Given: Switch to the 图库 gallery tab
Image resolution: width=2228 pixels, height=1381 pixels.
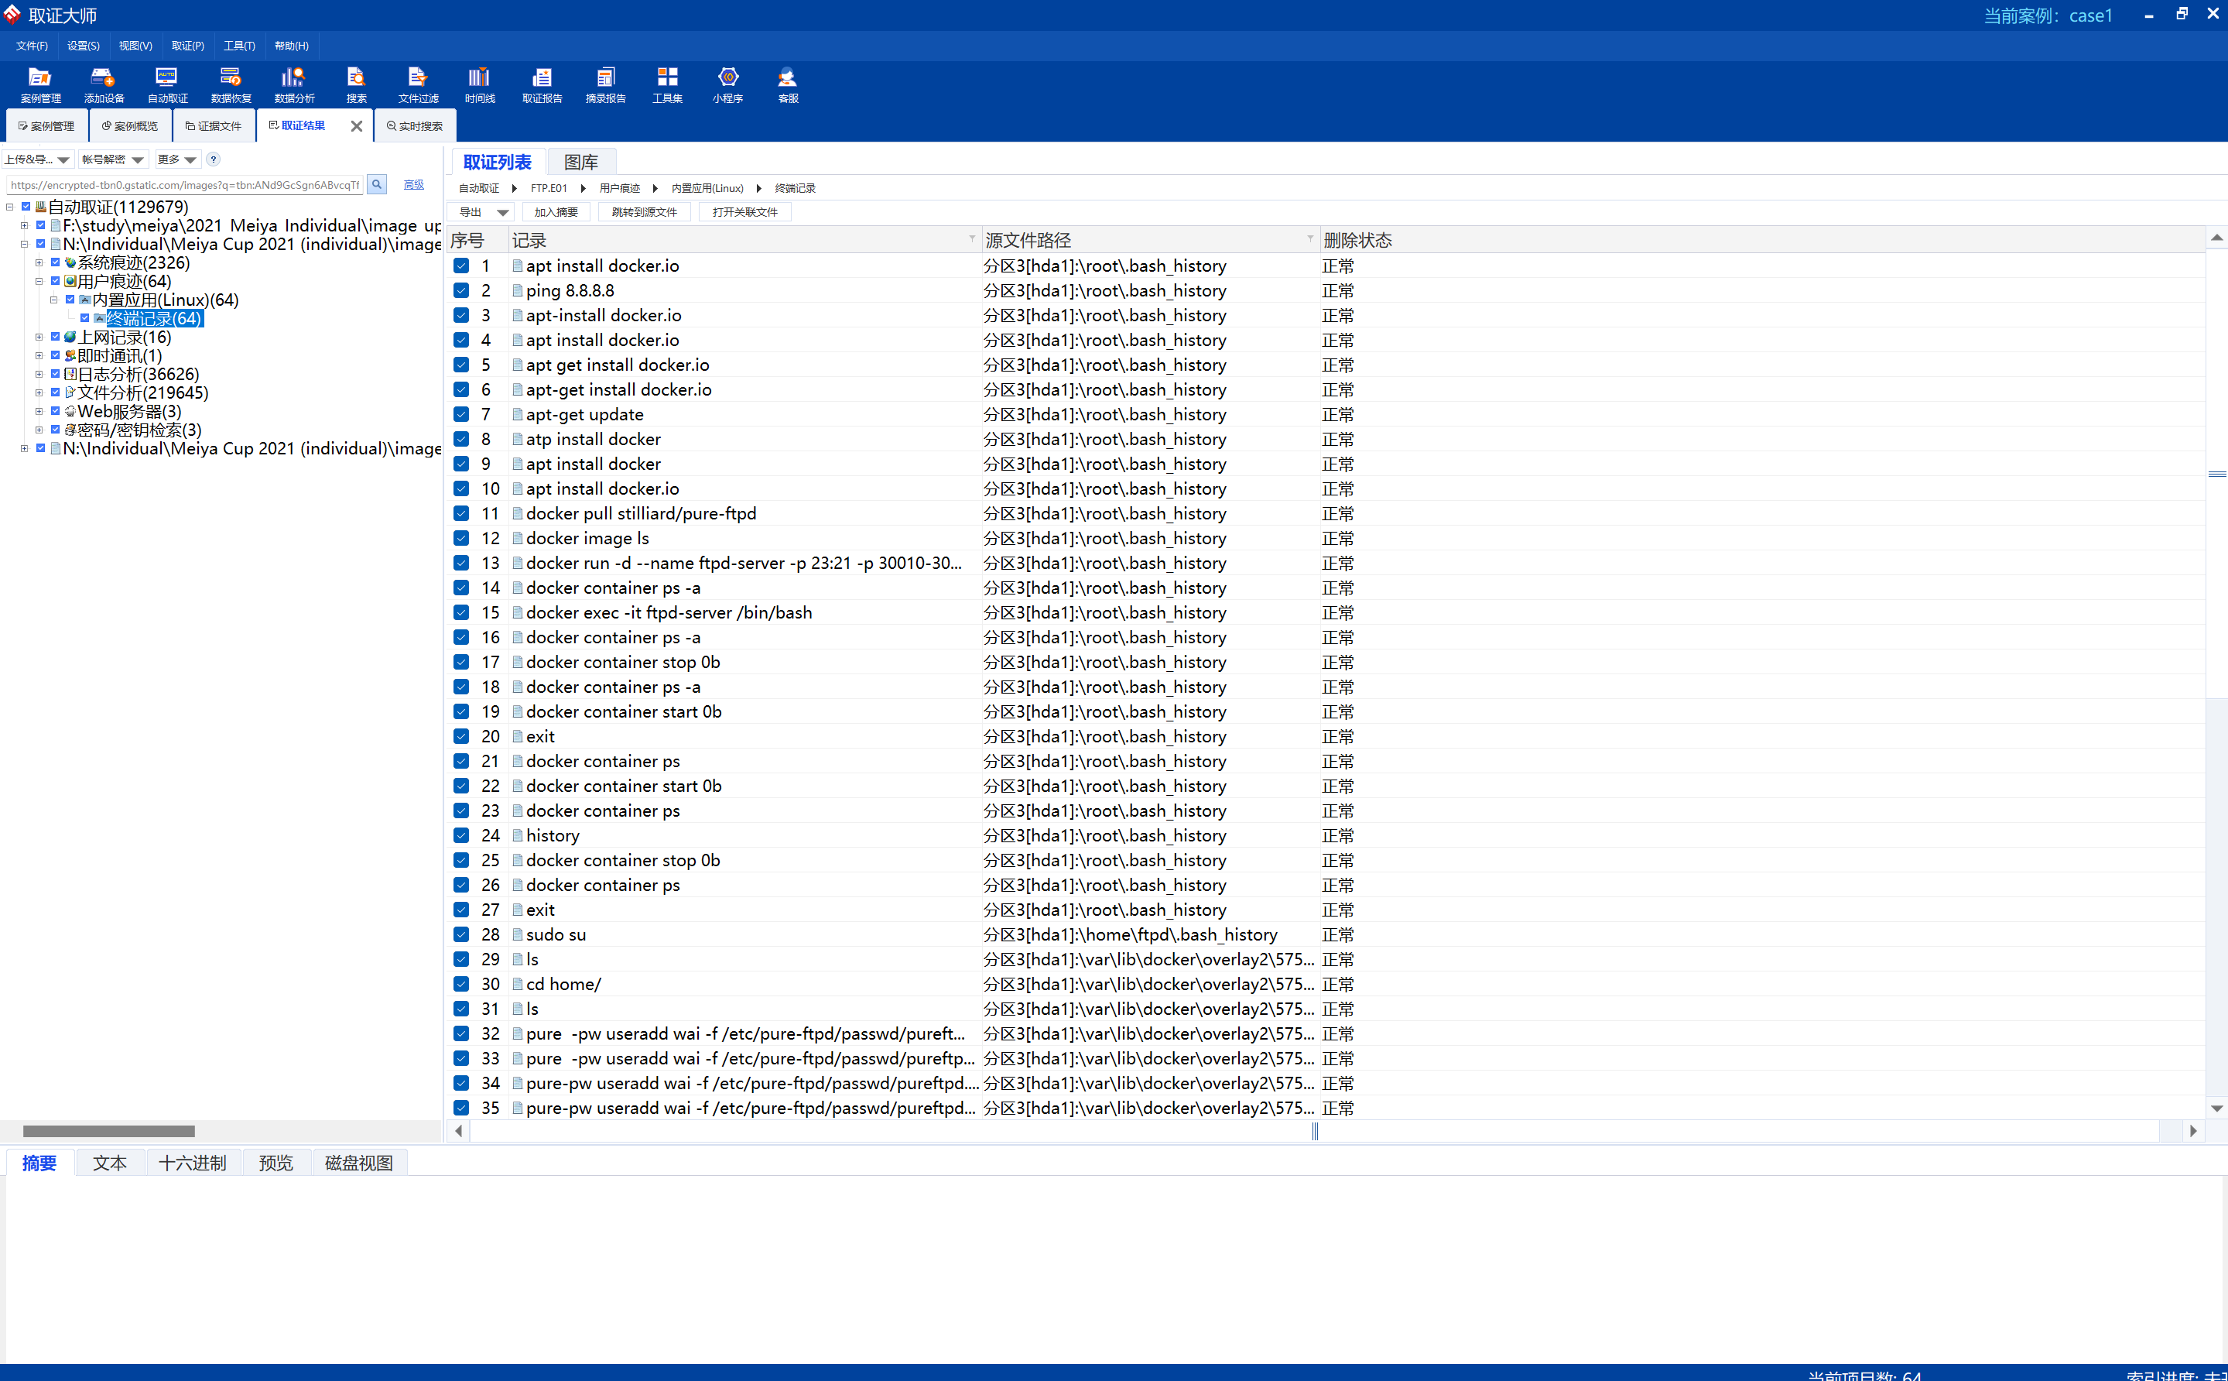Looking at the screenshot, I should pos(580,162).
